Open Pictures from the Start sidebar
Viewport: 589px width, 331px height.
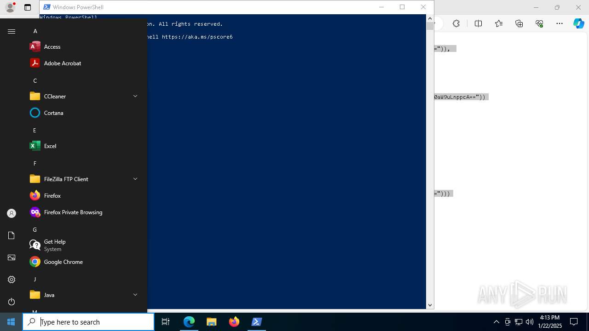(12, 257)
